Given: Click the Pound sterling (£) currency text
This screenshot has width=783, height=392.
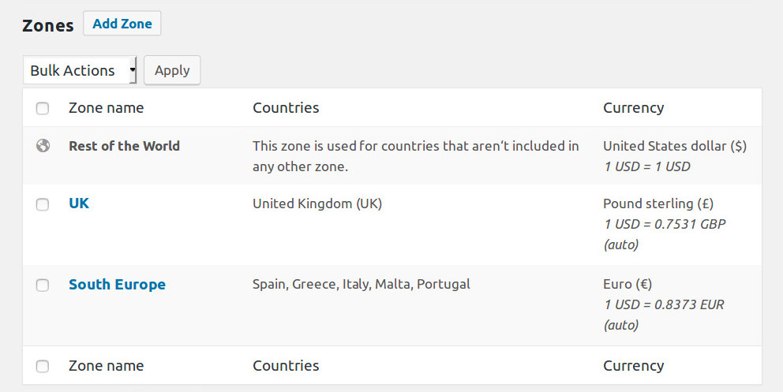Looking at the screenshot, I should point(658,203).
